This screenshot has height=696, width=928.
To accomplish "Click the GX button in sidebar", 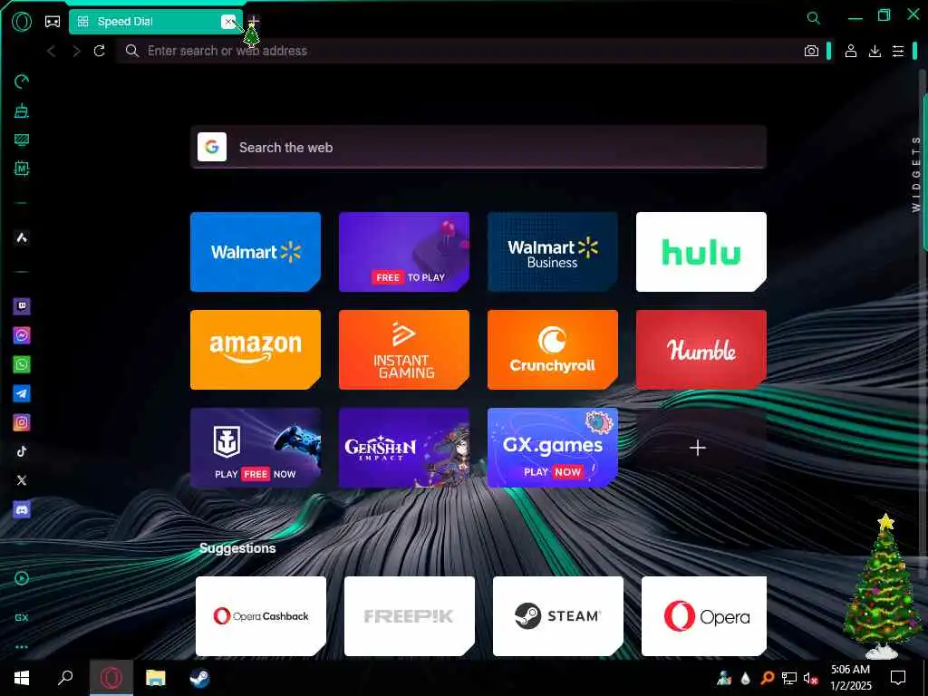I will [x=22, y=617].
